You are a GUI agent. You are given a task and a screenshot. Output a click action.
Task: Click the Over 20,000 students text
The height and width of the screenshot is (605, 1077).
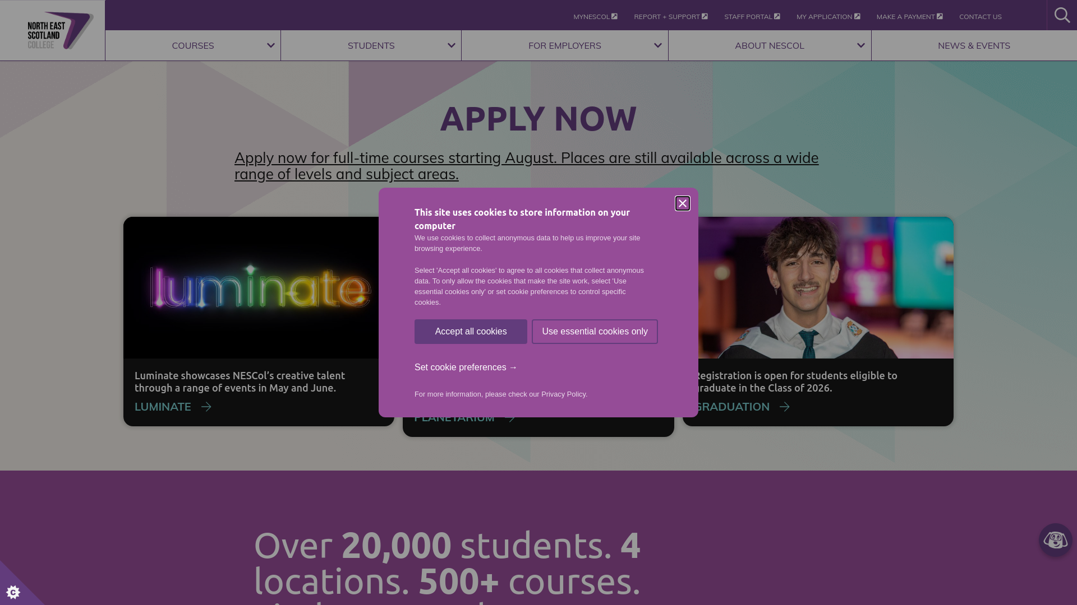tap(447, 563)
